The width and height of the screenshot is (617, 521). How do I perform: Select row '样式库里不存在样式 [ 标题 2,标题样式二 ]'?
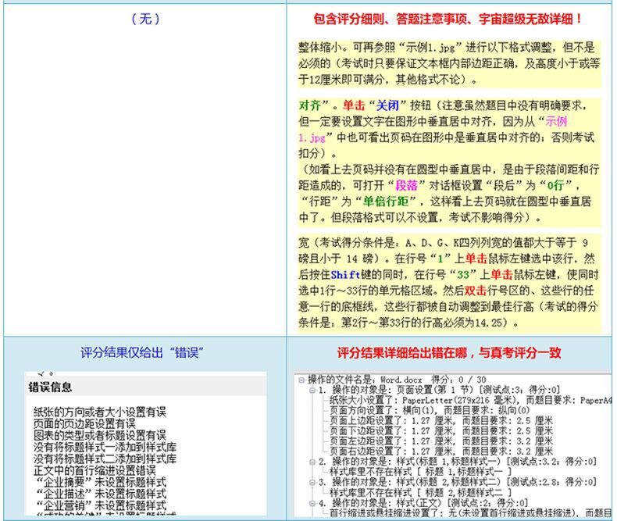pos(420,492)
